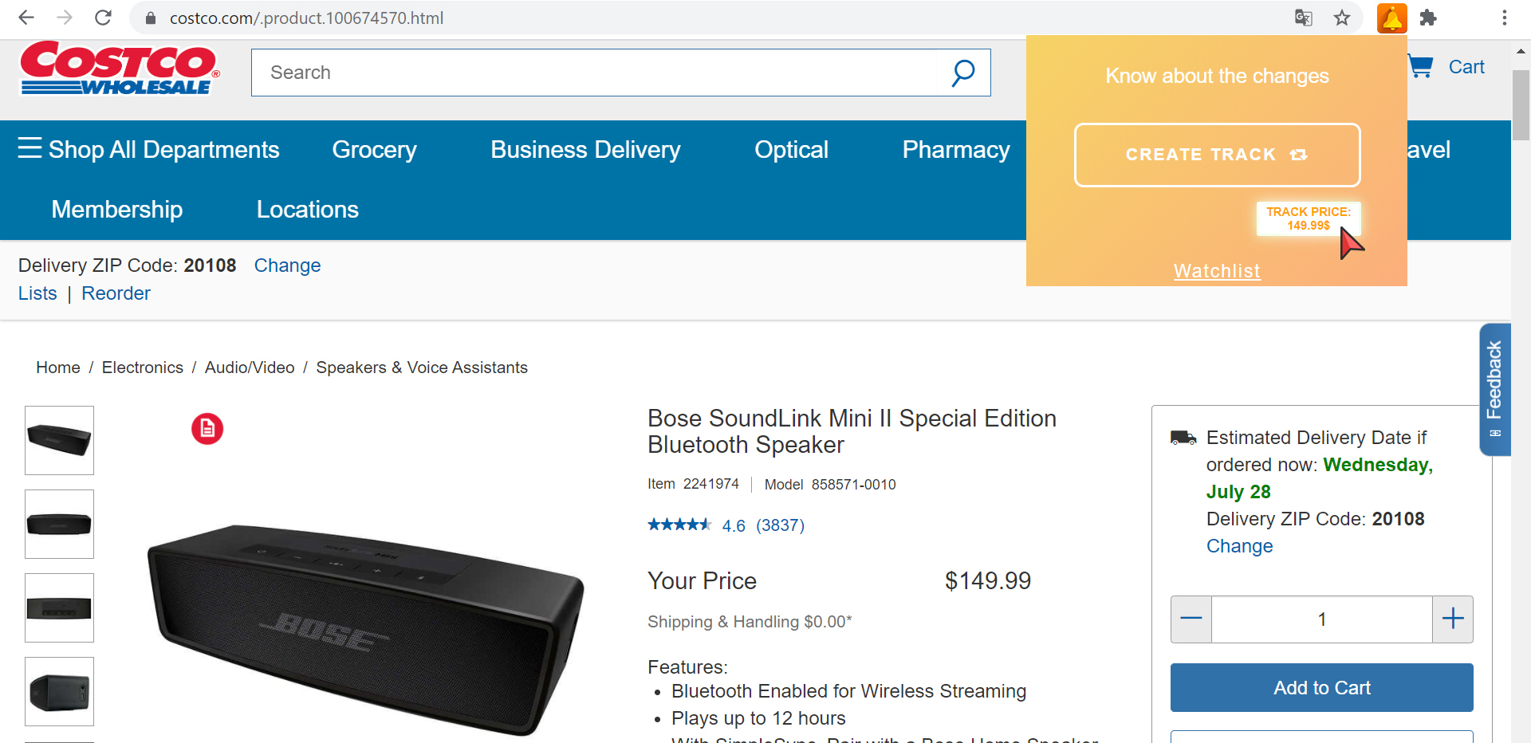Image resolution: width=1531 pixels, height=743 pixels.
Task: Click the CREATE TRACK button
Action: (x=1217, y=155)
